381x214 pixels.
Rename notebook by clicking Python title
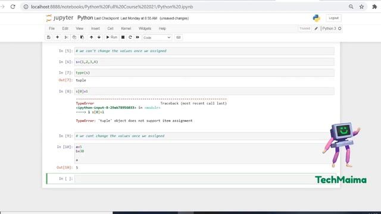pos(85,18)
